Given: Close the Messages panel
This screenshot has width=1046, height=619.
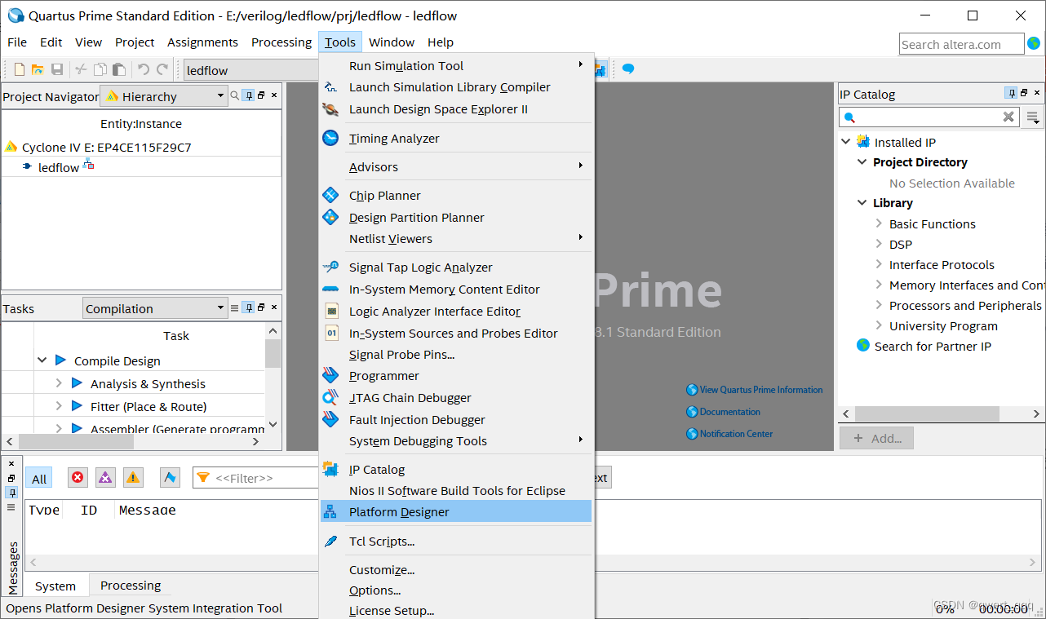Looking at the screenshot, I should (x=11, y=463).
